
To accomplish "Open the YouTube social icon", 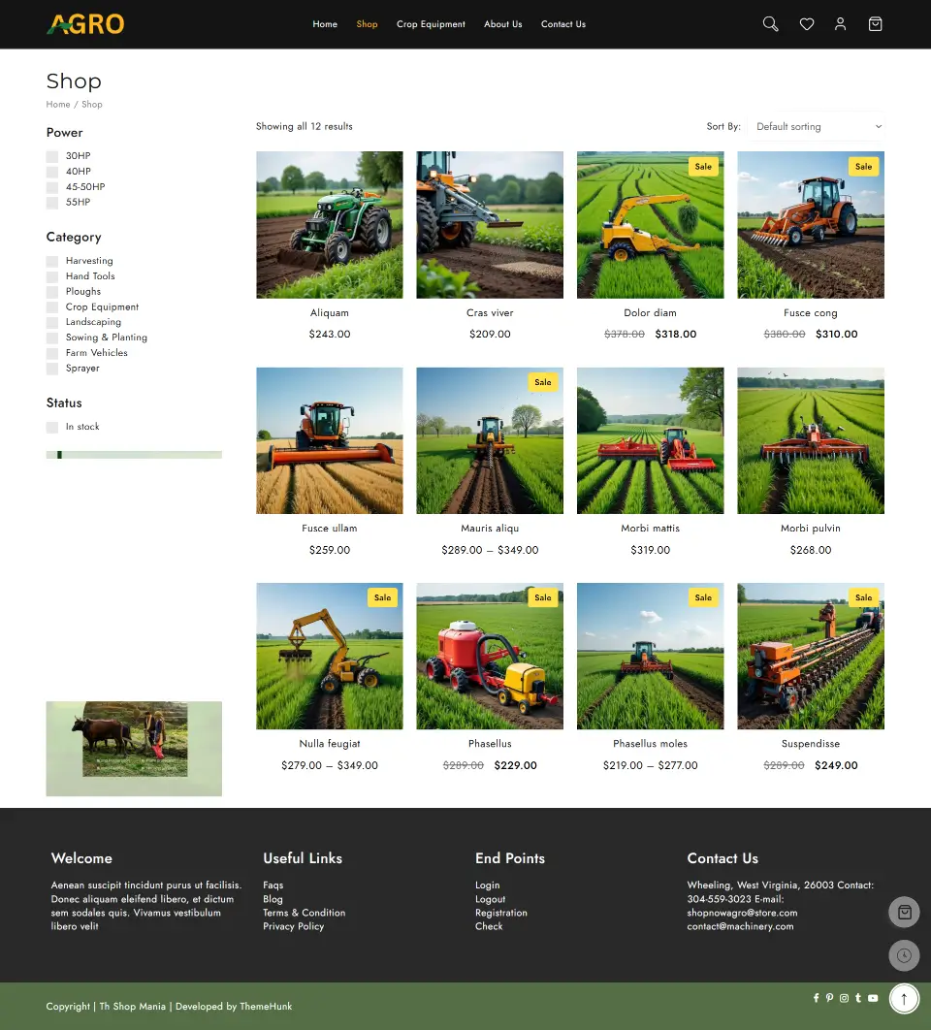I will point(873,998).
